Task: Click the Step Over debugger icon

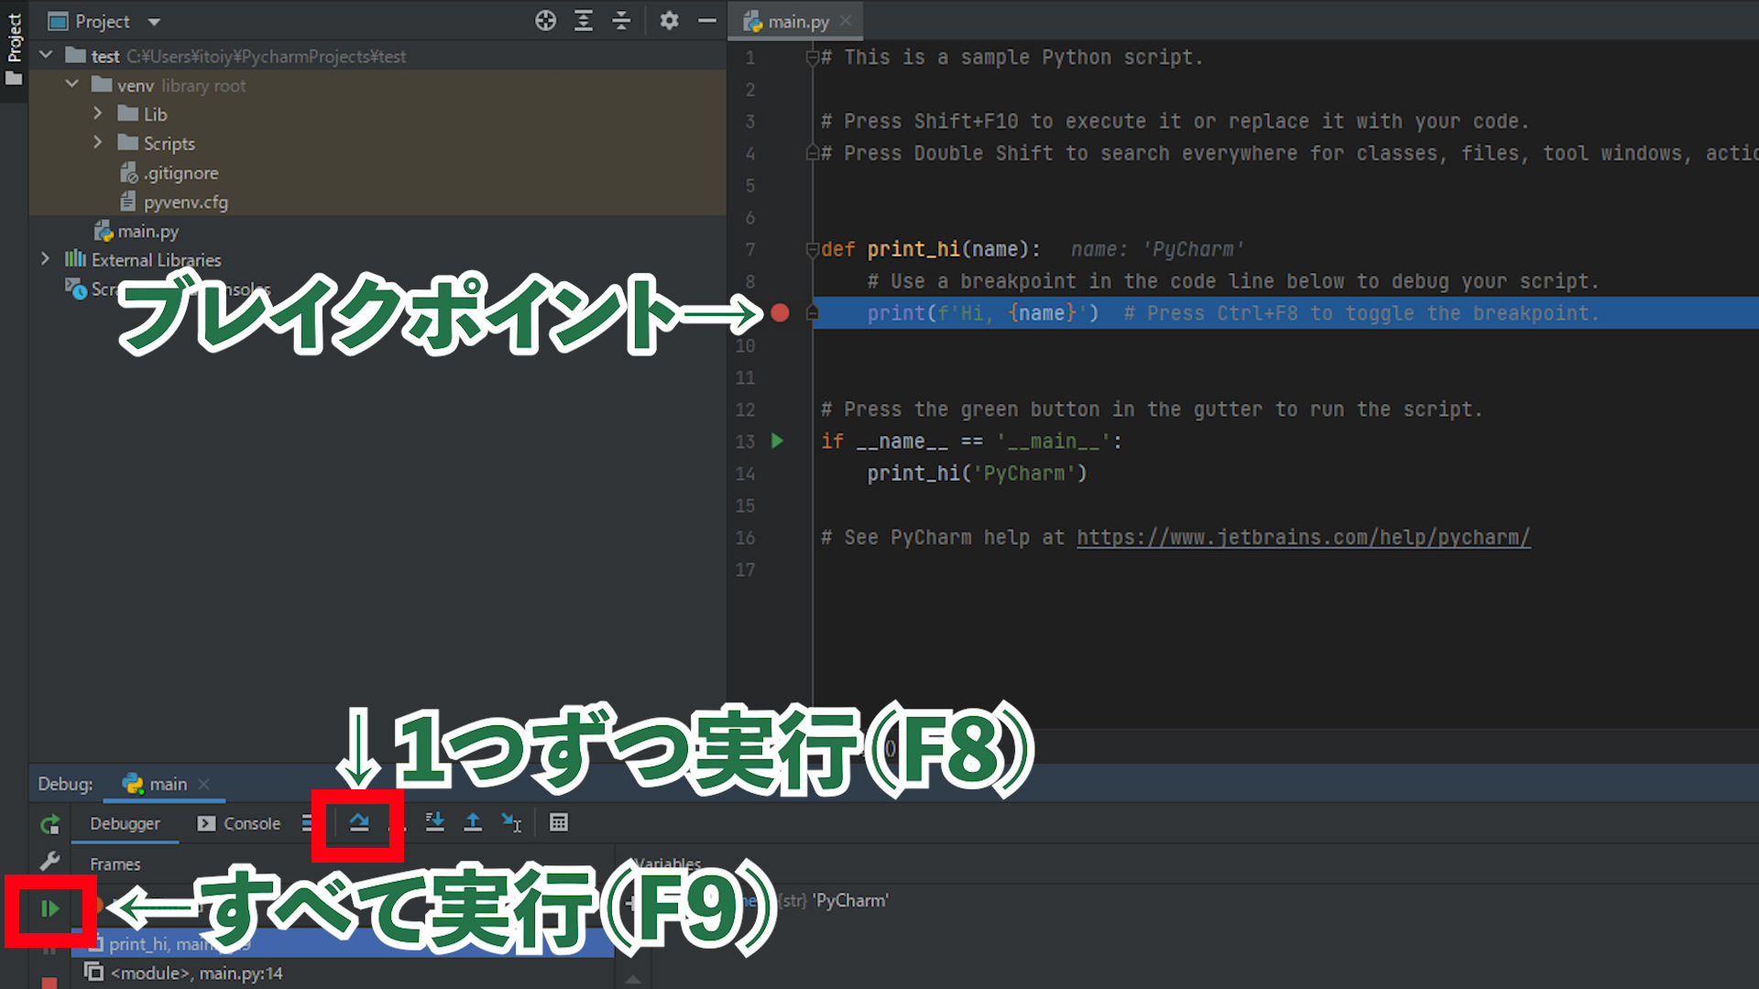Action: point(359,822)
